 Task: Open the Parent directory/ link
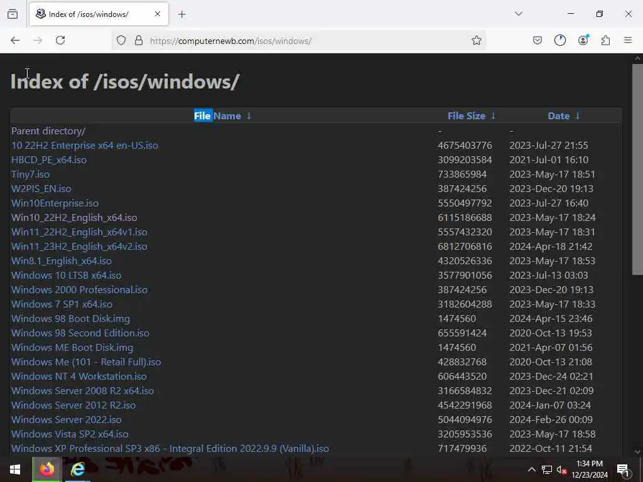tap(48, 131)
